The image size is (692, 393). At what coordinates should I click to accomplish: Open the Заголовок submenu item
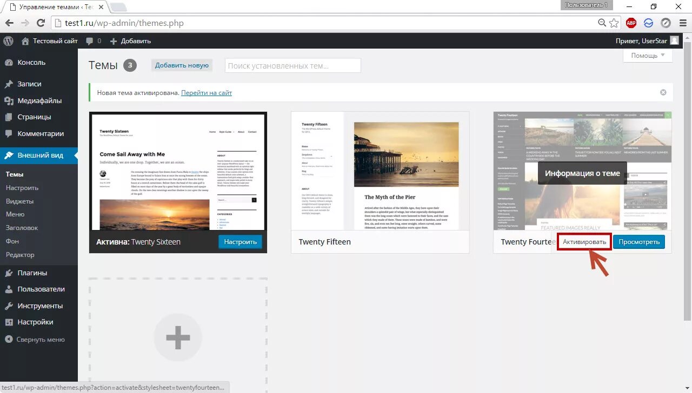tap(22, 228)
